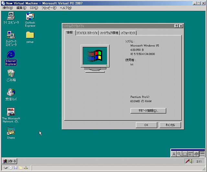
Task: Click the CD drive status icon
Action: [x=11, y=168]
